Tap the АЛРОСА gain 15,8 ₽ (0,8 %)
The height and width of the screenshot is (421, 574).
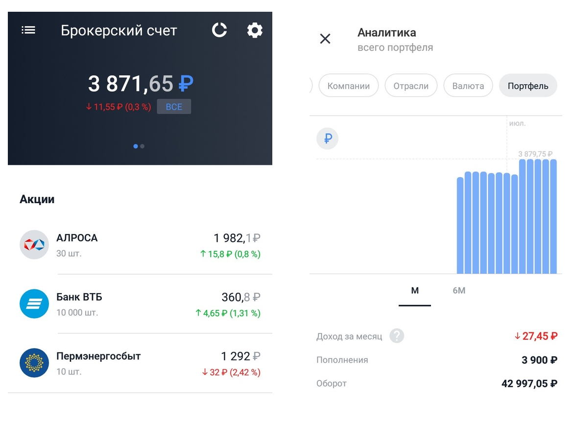click(x=230, y=254)
